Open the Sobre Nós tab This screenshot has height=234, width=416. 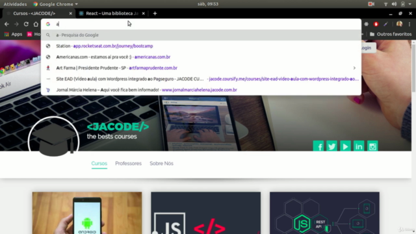(161, 163)
